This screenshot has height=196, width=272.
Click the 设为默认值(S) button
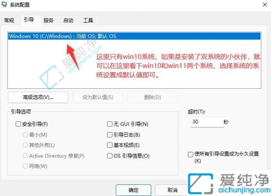(98, 97)
